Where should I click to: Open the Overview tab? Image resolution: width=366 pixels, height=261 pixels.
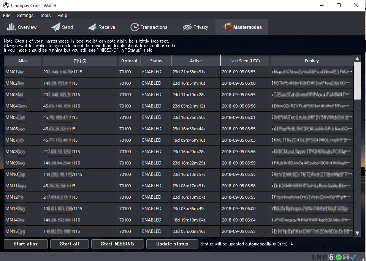pos(22,27)
